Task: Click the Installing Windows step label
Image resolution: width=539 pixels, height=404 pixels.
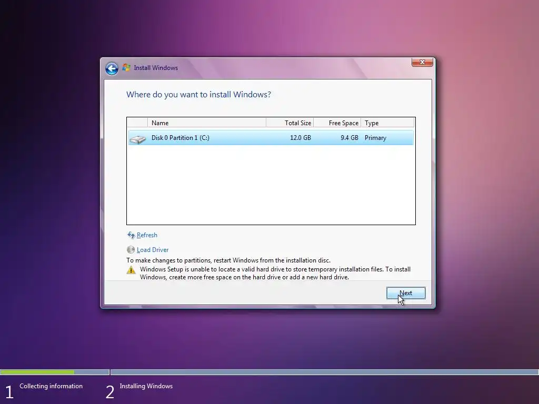Action: click(146, 386)
